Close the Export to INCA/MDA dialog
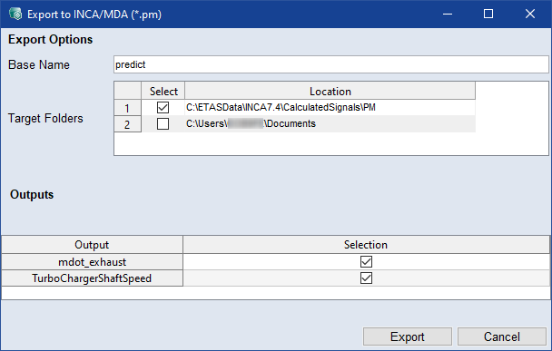Image resolution: width=552 pixels, height=351 pixels. click(530, 15)
